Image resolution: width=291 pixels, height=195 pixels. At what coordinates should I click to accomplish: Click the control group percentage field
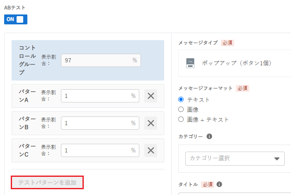[x=101, y=60]
